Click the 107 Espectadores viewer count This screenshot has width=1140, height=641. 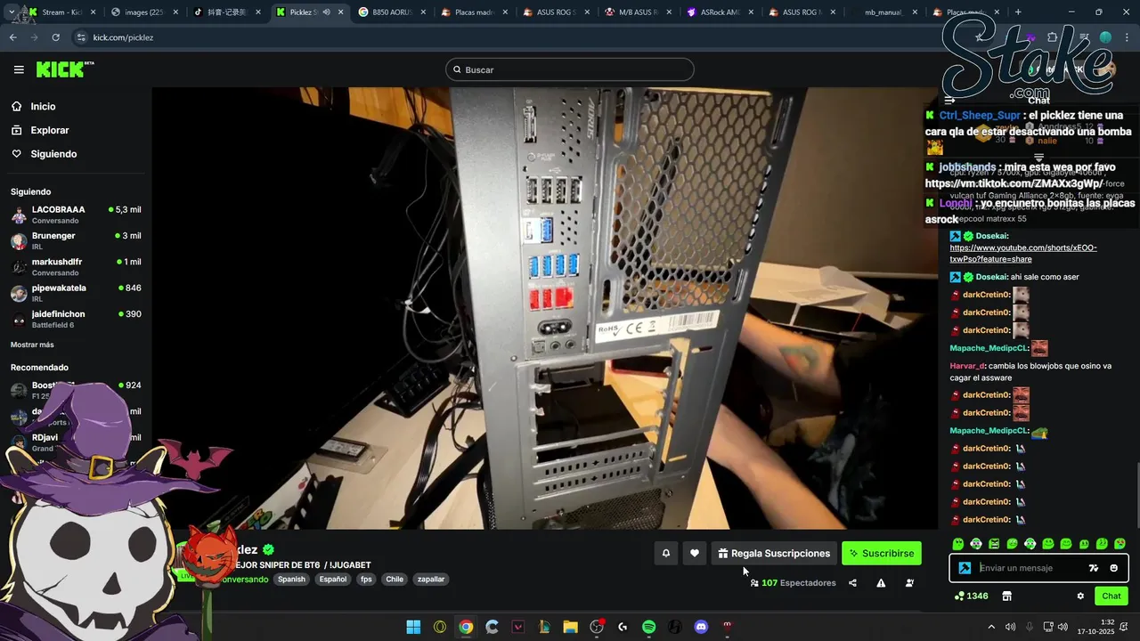click(x=793, y=583)
